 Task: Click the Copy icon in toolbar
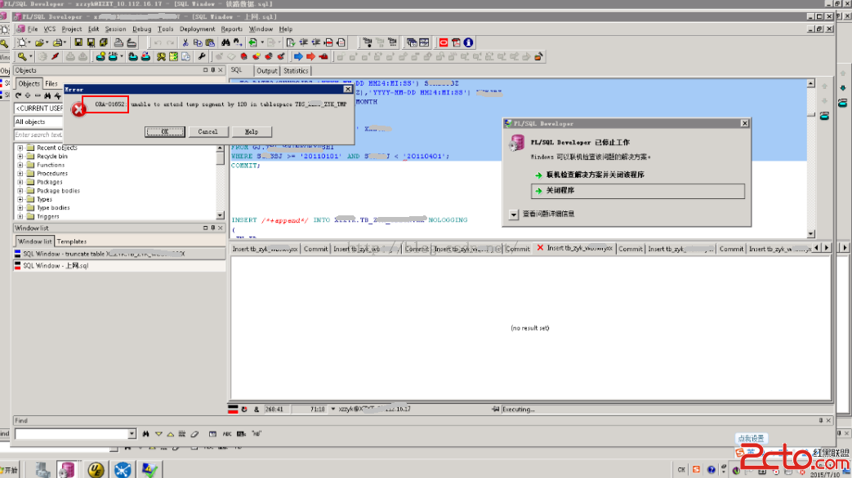(198, 42)
